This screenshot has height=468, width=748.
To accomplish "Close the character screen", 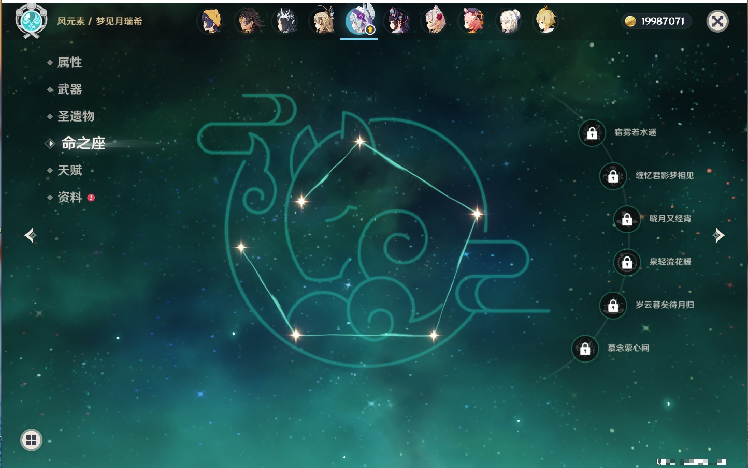I will (x=717, y=21).
